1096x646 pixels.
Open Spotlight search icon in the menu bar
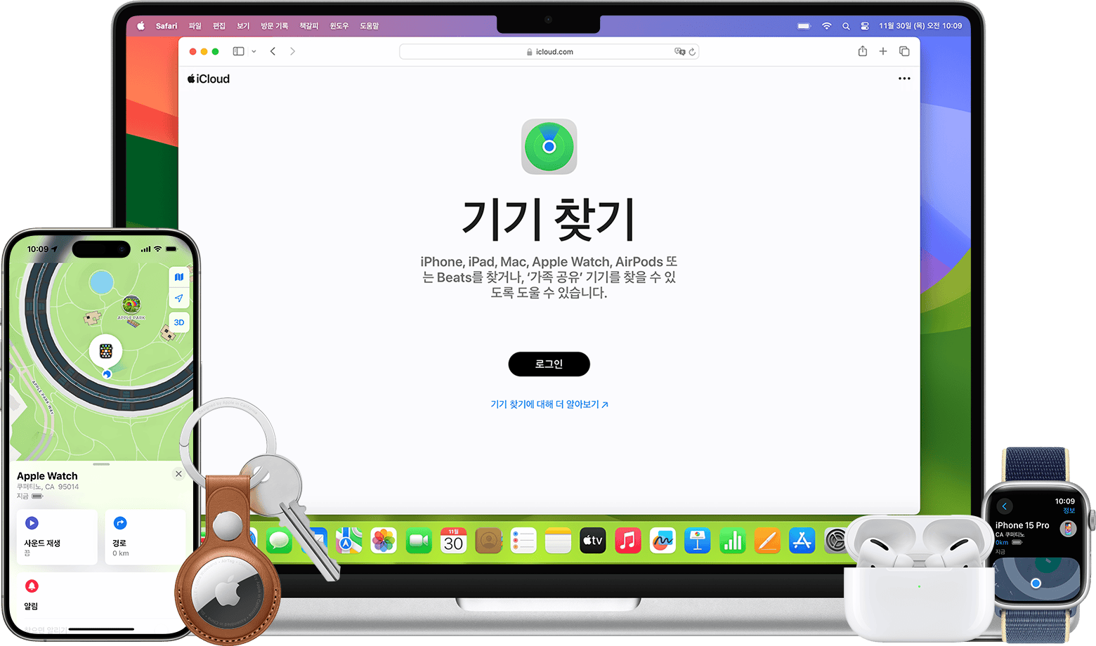click(846, 26)
